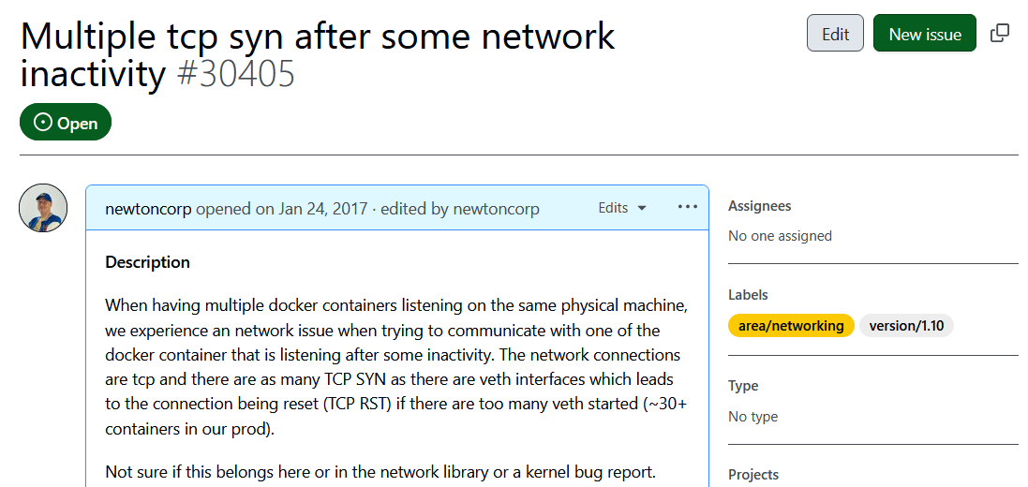
Task: Click the Assignees sidebar heading
Action: pyautogui.click(x=759, y=206)
